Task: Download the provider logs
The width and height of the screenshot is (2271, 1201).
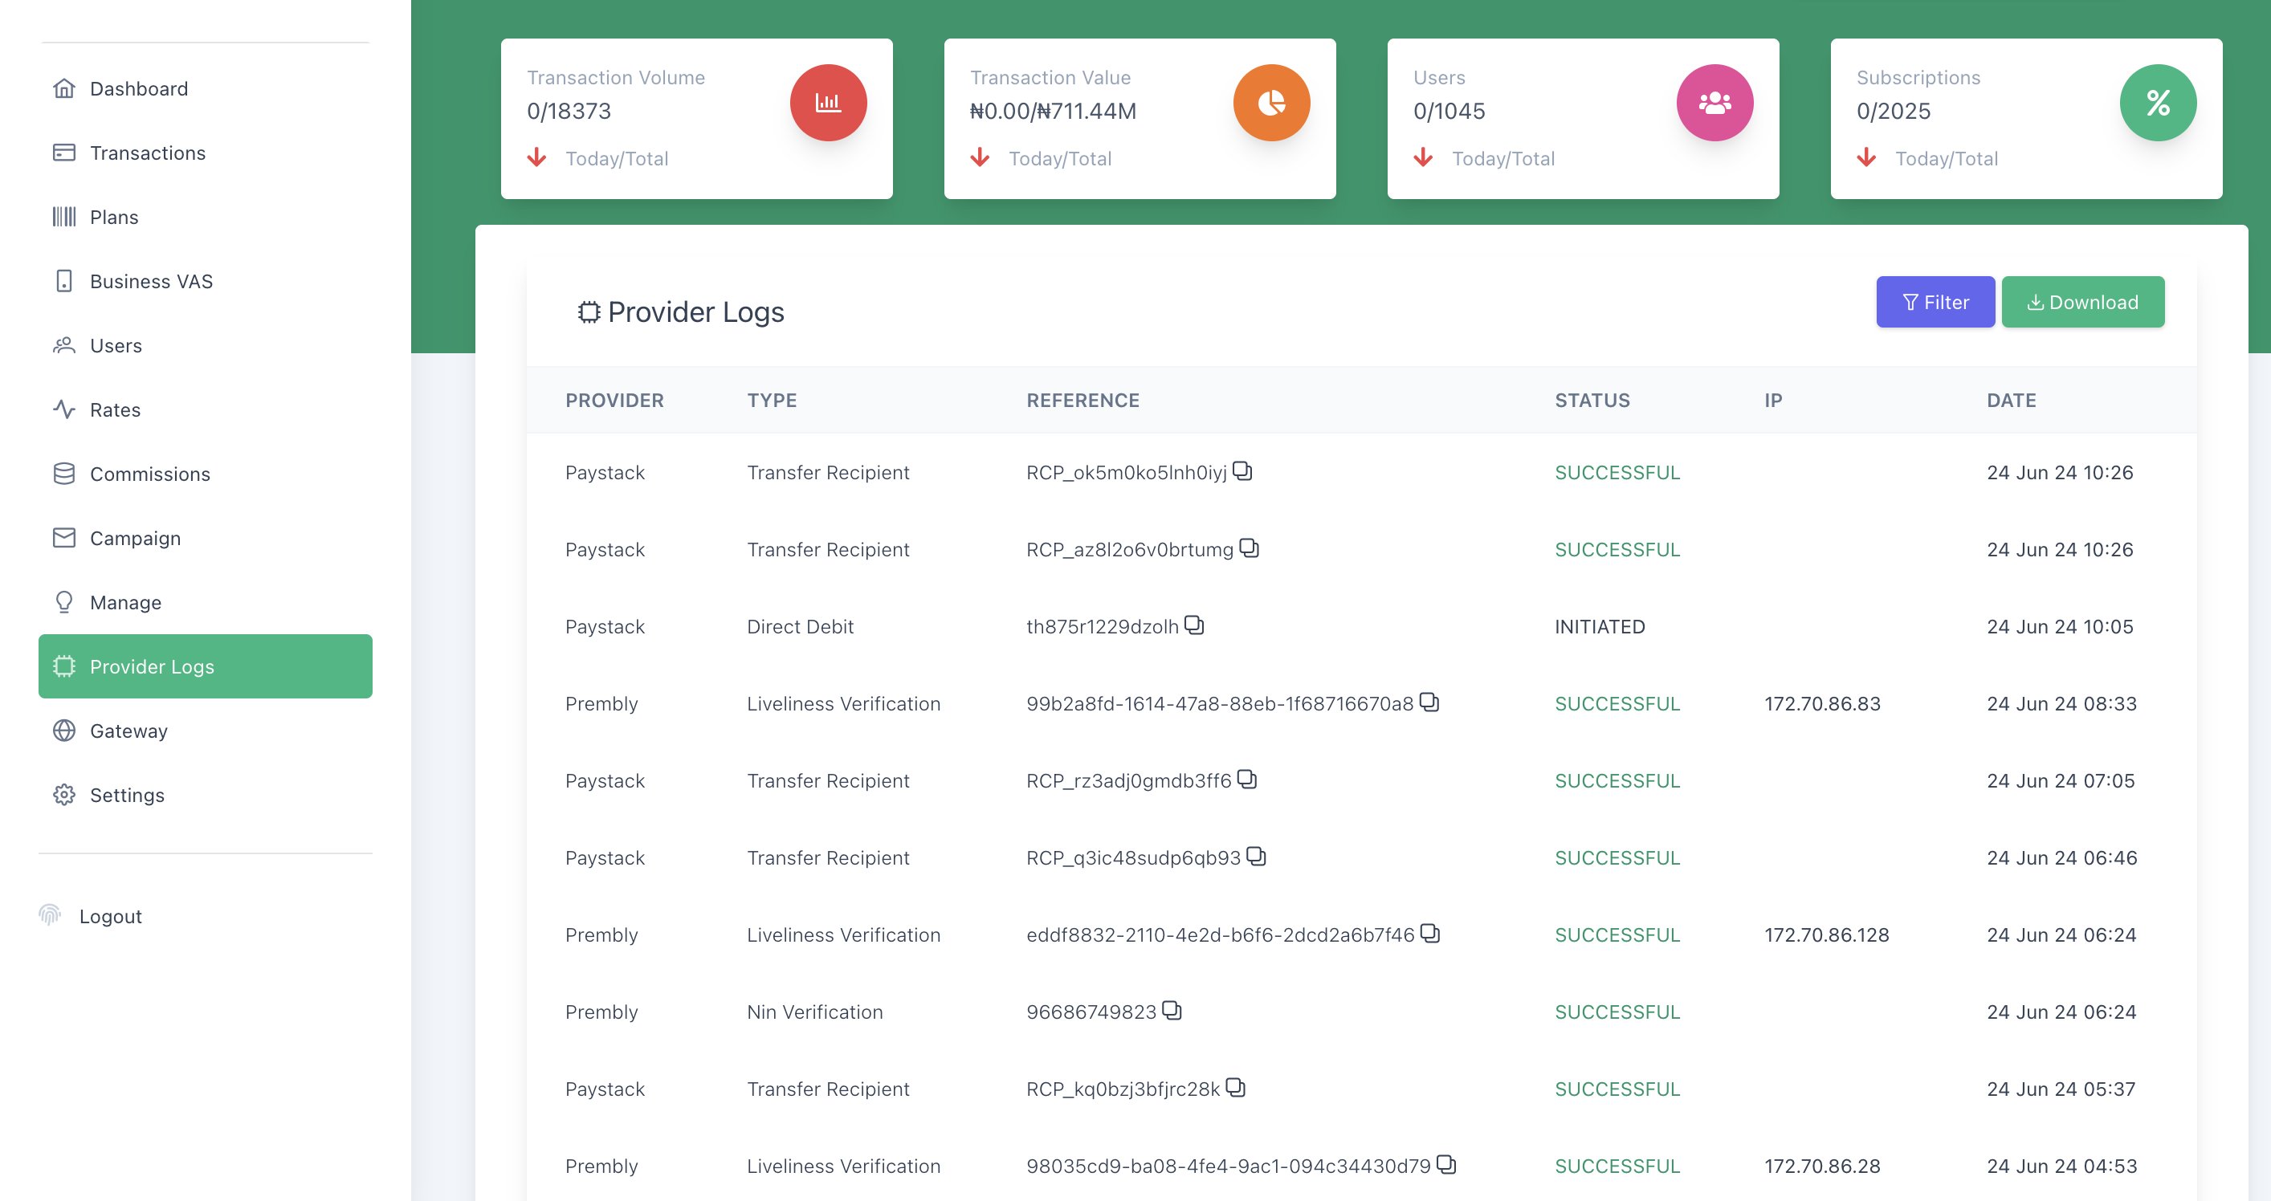Action: pyautogui.click(x=2082, y=302)
